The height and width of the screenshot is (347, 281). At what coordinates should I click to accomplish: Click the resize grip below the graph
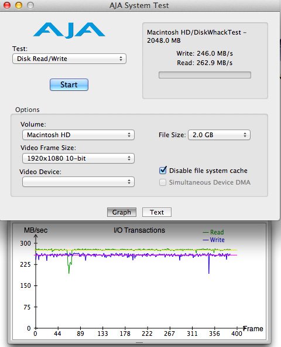(x=139, y=342)
